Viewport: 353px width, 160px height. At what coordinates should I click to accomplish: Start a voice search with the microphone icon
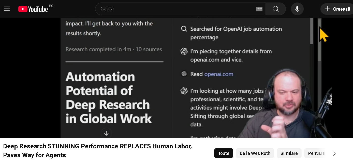[x=297, y=9]
